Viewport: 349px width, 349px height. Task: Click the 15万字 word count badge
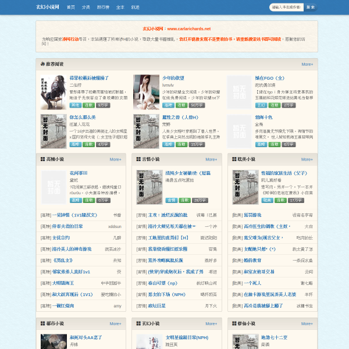click(x=197, y=144)
